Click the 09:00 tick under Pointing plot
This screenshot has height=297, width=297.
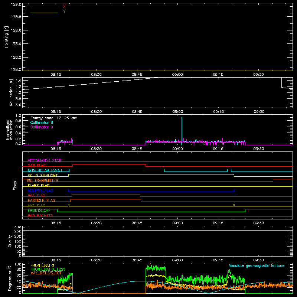[177, 75]
